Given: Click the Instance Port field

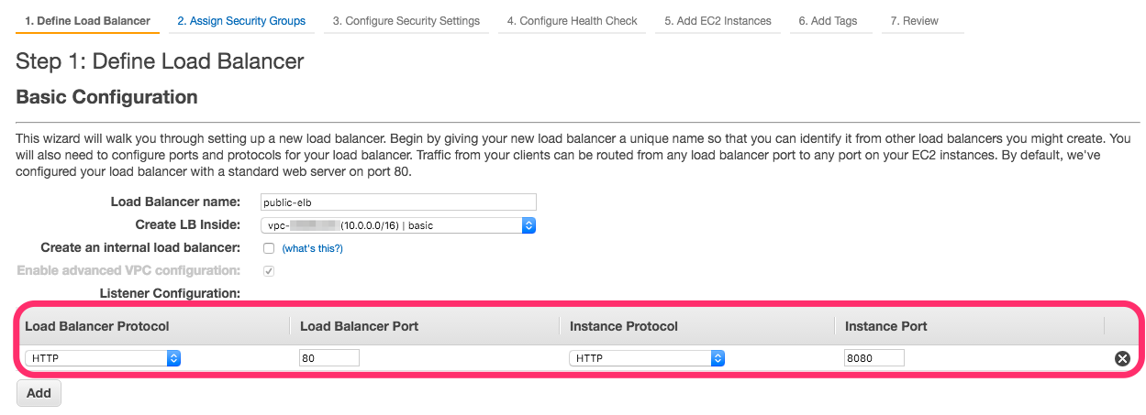Looking at the screenshot, I should (874, 358).
